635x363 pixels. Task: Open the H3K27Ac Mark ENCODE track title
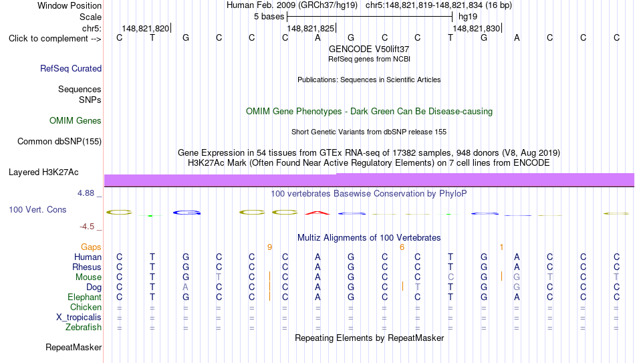click(369, 163)
